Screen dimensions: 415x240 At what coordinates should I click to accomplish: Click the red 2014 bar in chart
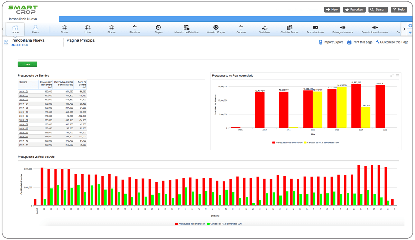(x=356, y=106)
